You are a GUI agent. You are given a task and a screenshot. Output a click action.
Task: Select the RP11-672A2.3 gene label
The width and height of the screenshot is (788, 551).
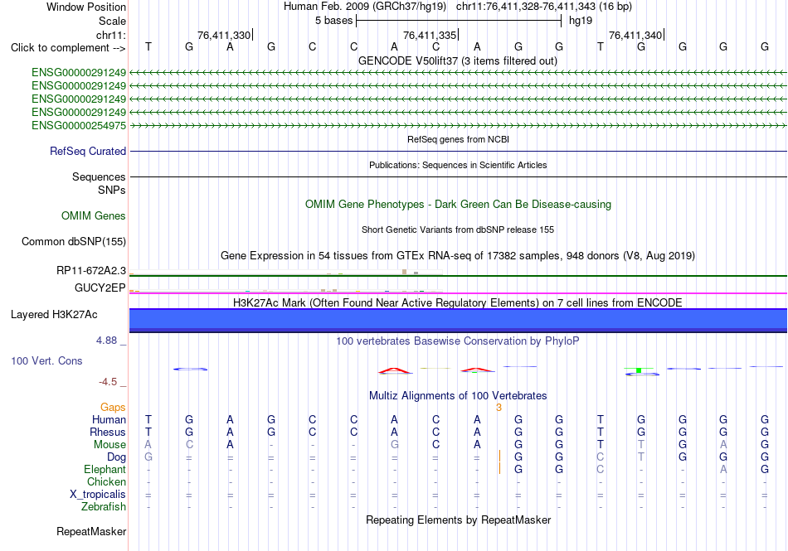coord(91,270)
